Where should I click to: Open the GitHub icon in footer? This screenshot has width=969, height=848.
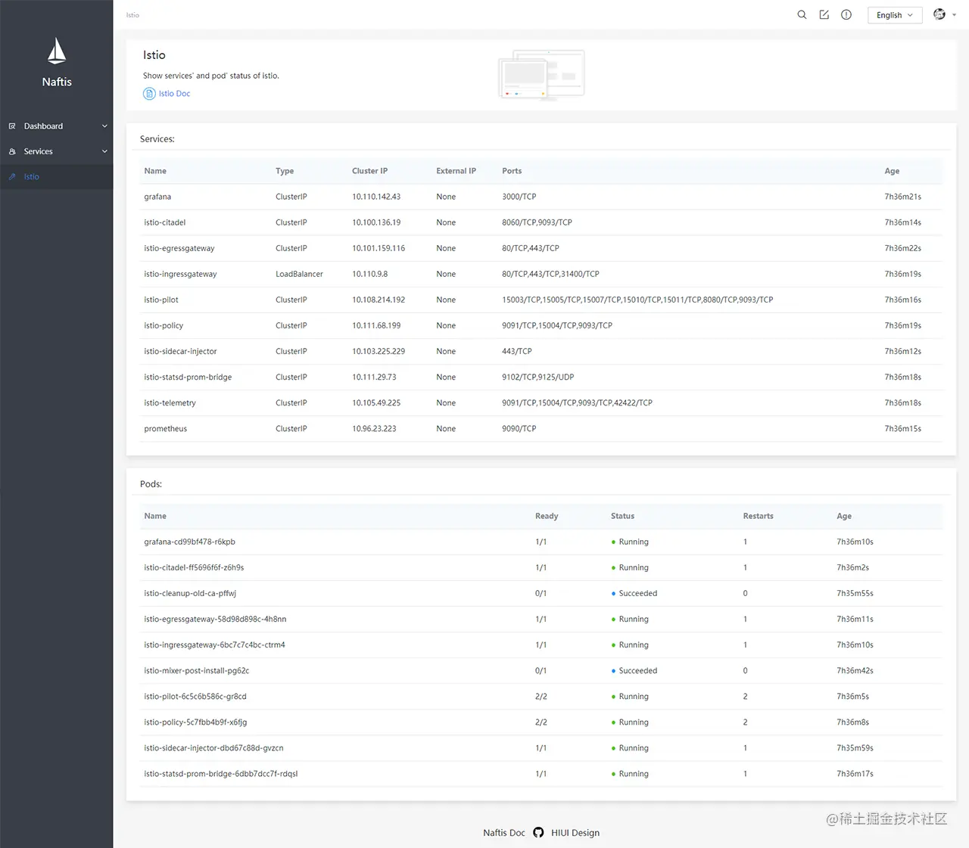coord(538,832)
